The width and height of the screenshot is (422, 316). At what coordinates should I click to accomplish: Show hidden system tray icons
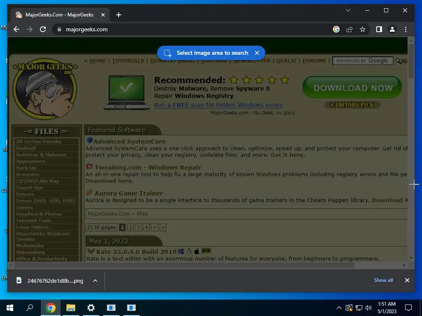(339, 308)
